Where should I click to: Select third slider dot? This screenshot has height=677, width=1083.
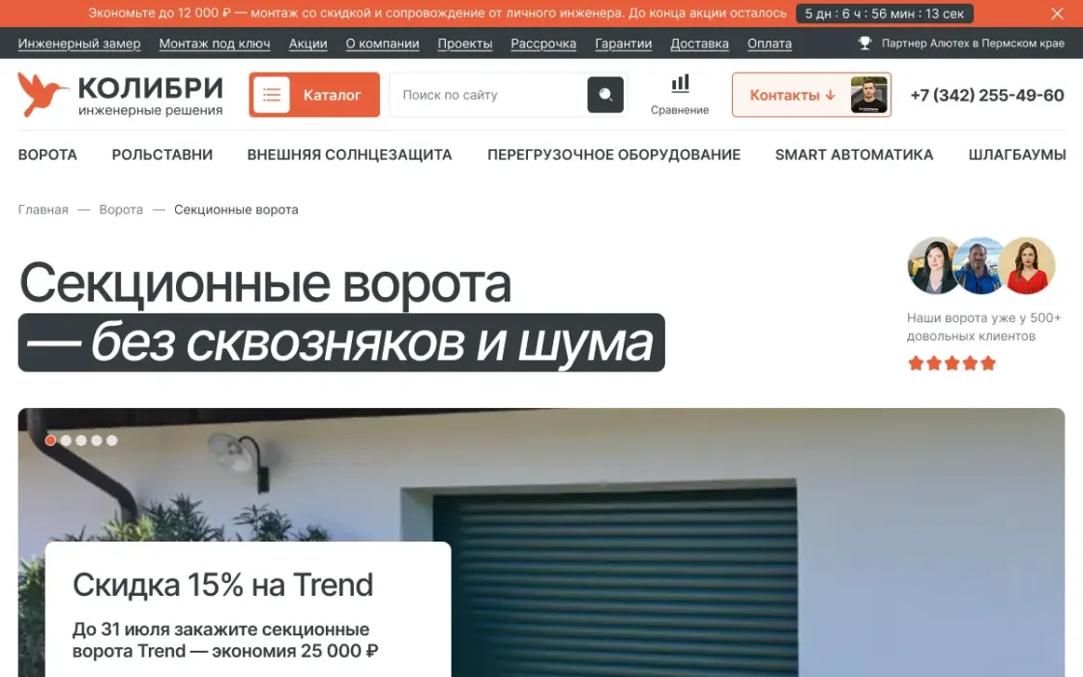coord(81,441)
